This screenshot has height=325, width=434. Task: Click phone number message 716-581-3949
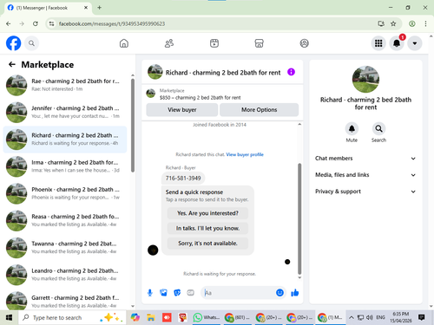coord(183,179)
